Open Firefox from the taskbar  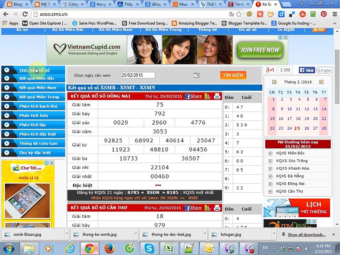tap(109, 248)
